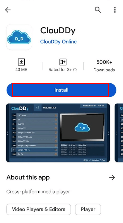Tap the ClouDDy app title
The height and width of the screenshot is (223, 123).
coord(58,31)
